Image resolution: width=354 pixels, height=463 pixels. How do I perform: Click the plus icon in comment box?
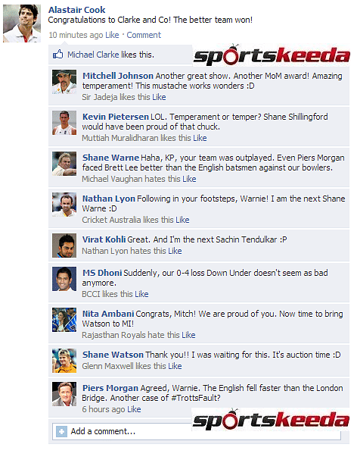point(61,431)
